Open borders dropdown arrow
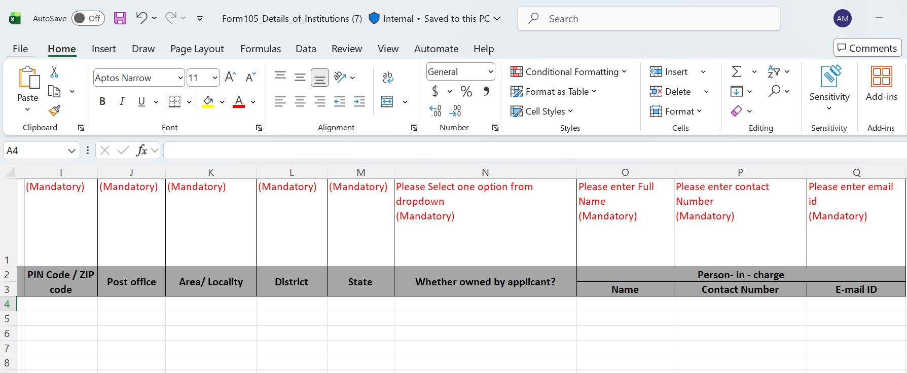This screenshot has width=907, height=373. [189, 102]
